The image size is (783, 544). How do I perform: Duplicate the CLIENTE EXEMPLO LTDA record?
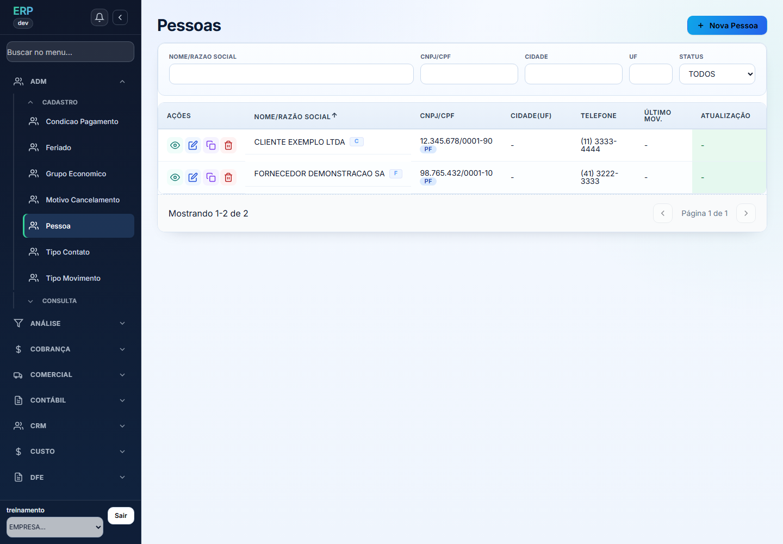coord(211,145)
